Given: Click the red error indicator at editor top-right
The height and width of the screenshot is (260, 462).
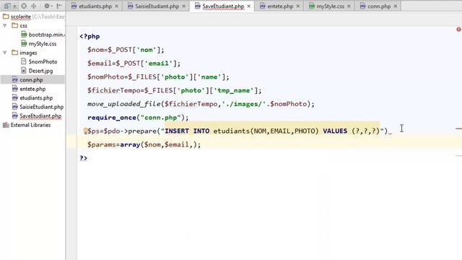Looking at the screenshot, I should pos(459,29).
